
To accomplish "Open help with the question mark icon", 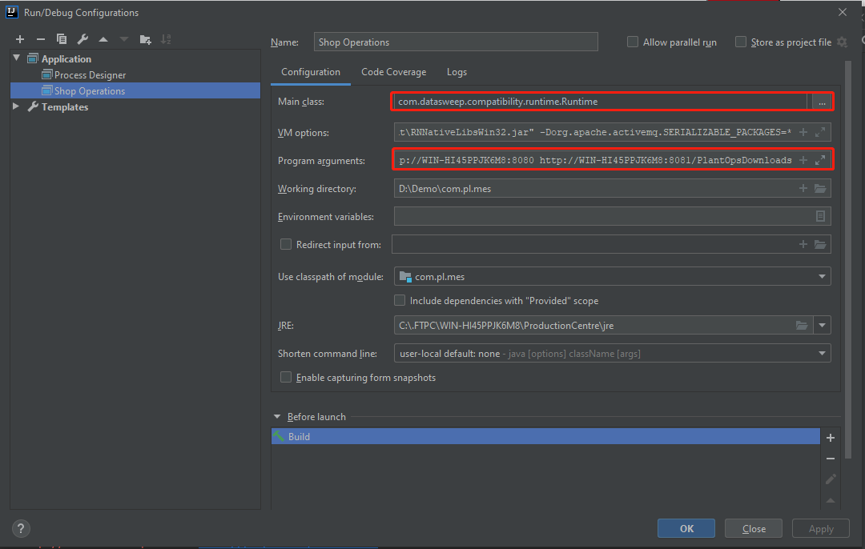I will tap(20, 528).
